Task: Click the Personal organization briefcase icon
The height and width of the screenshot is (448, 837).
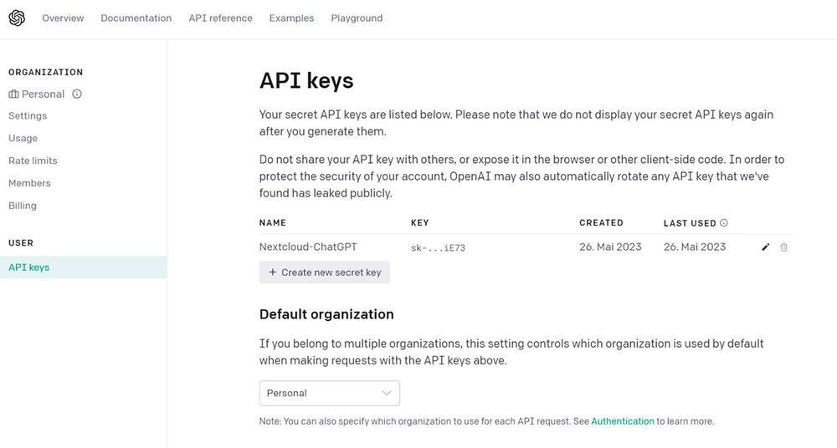Action: coord(13,94)
